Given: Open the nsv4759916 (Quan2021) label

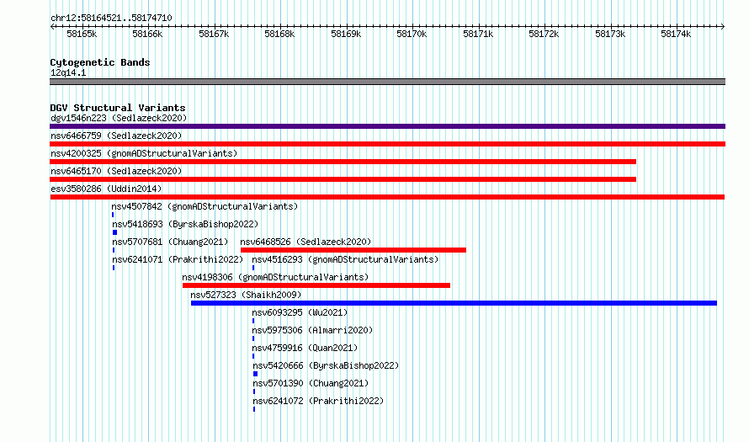Looking at the screenshot, I should 305,348.
